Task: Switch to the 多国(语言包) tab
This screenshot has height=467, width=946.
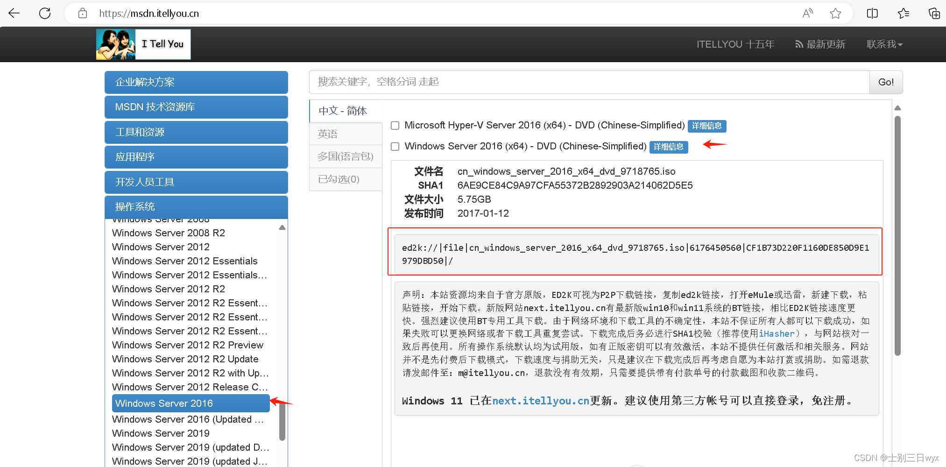Action: coord(346,156)
